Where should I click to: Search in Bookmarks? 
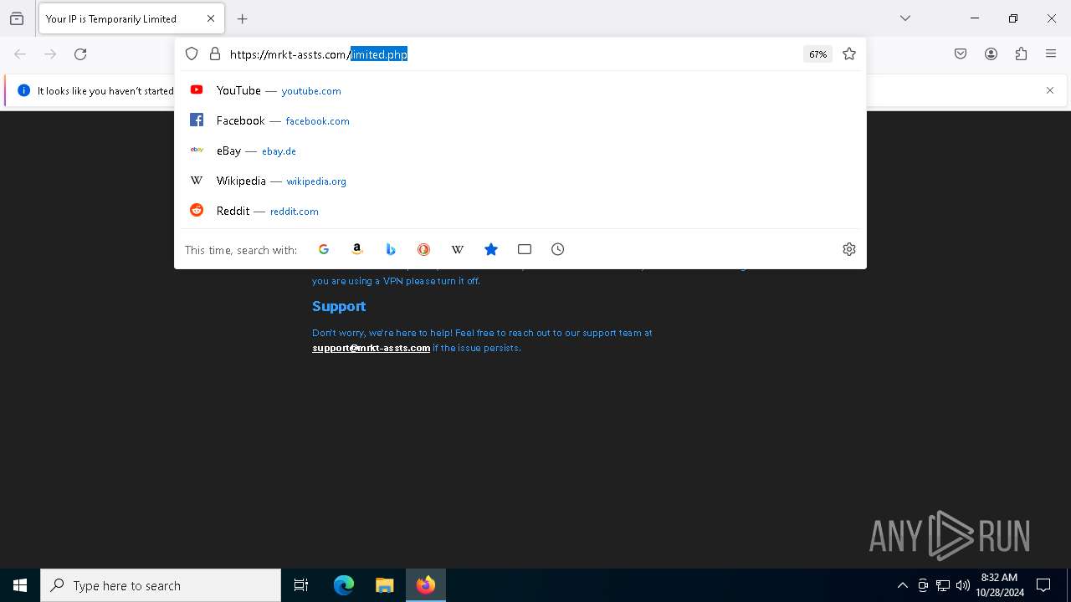491,249
